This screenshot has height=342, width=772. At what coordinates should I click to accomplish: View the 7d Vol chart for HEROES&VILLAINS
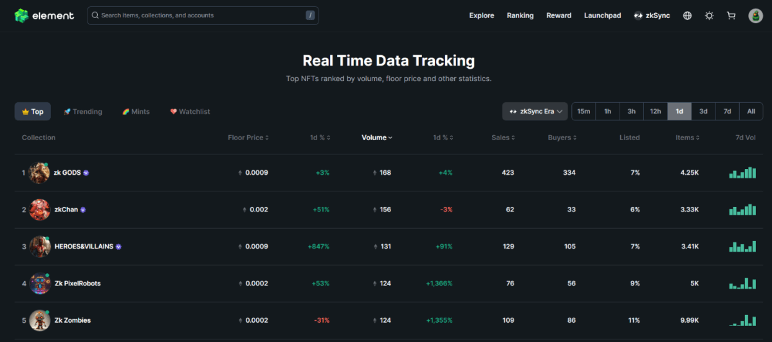742,246
